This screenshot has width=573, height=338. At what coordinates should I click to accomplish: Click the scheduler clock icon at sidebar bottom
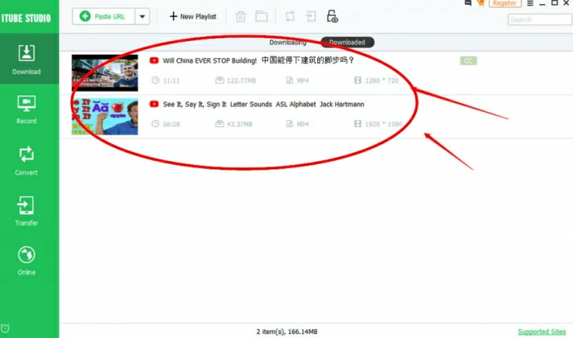5,328
